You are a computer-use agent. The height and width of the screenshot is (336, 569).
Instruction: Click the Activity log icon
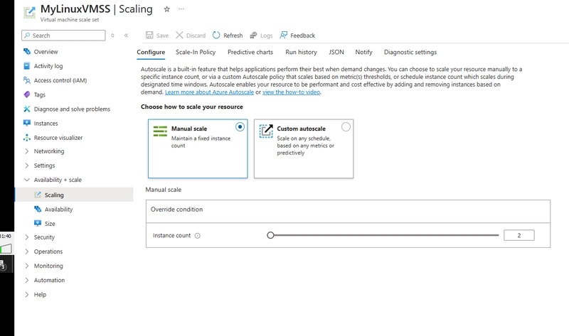(27, 66)
